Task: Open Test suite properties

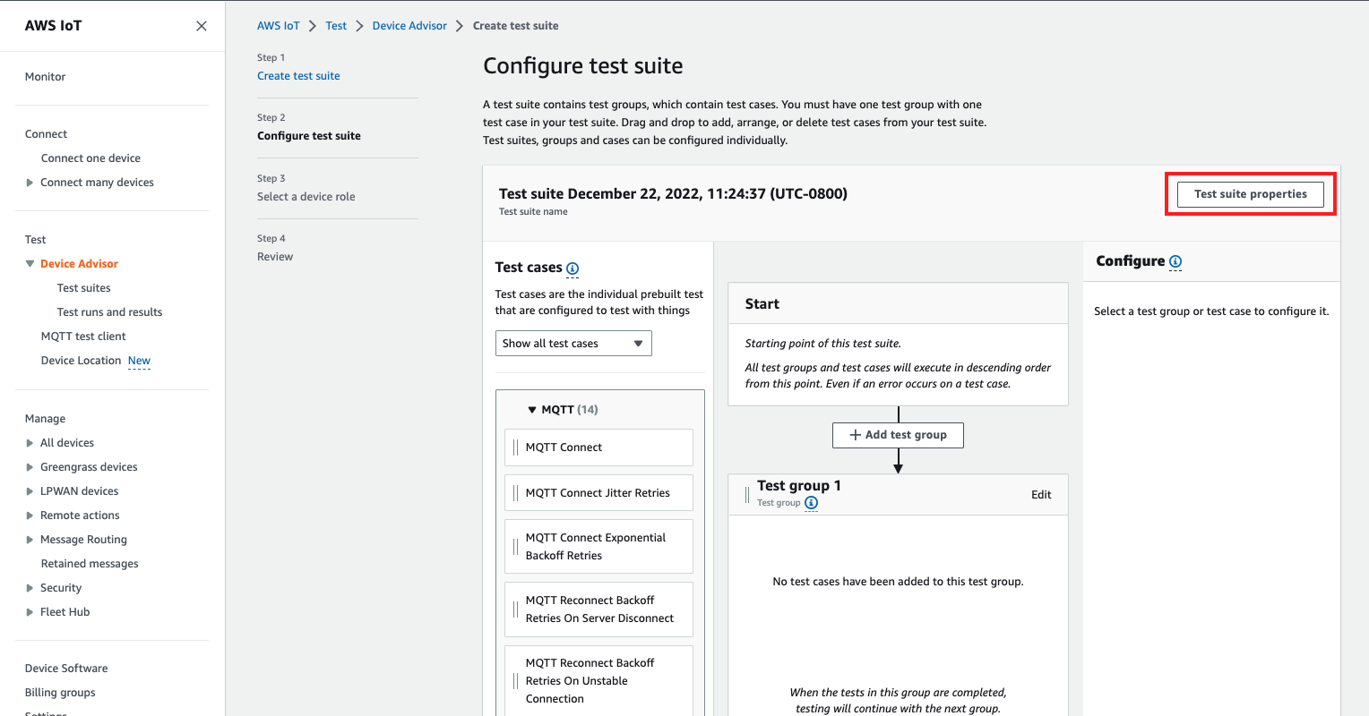Action: 1250,193
